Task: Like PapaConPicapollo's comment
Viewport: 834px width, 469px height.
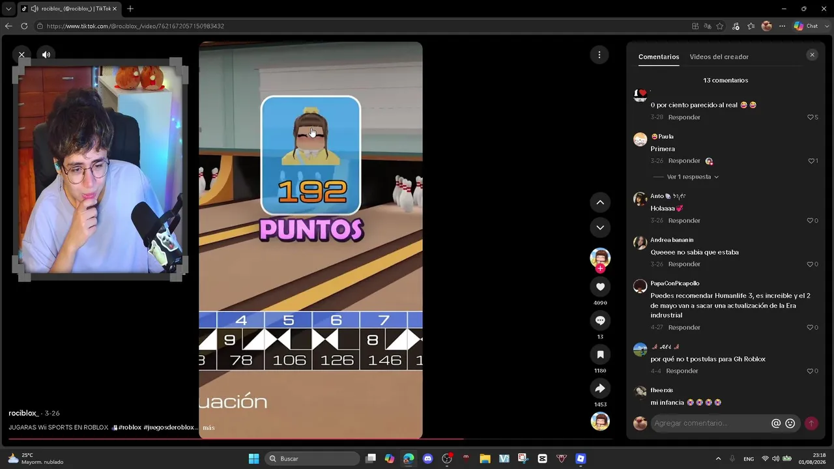Action: (811, 328)
